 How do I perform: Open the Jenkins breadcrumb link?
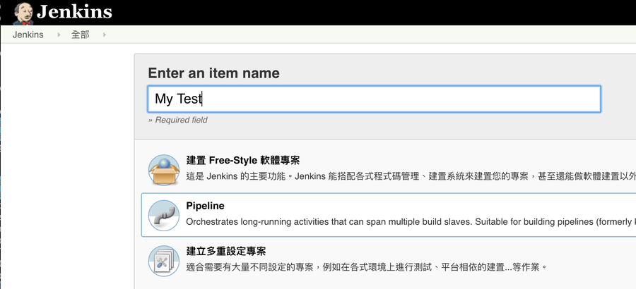pyautogui.click(x=28, y=35)
